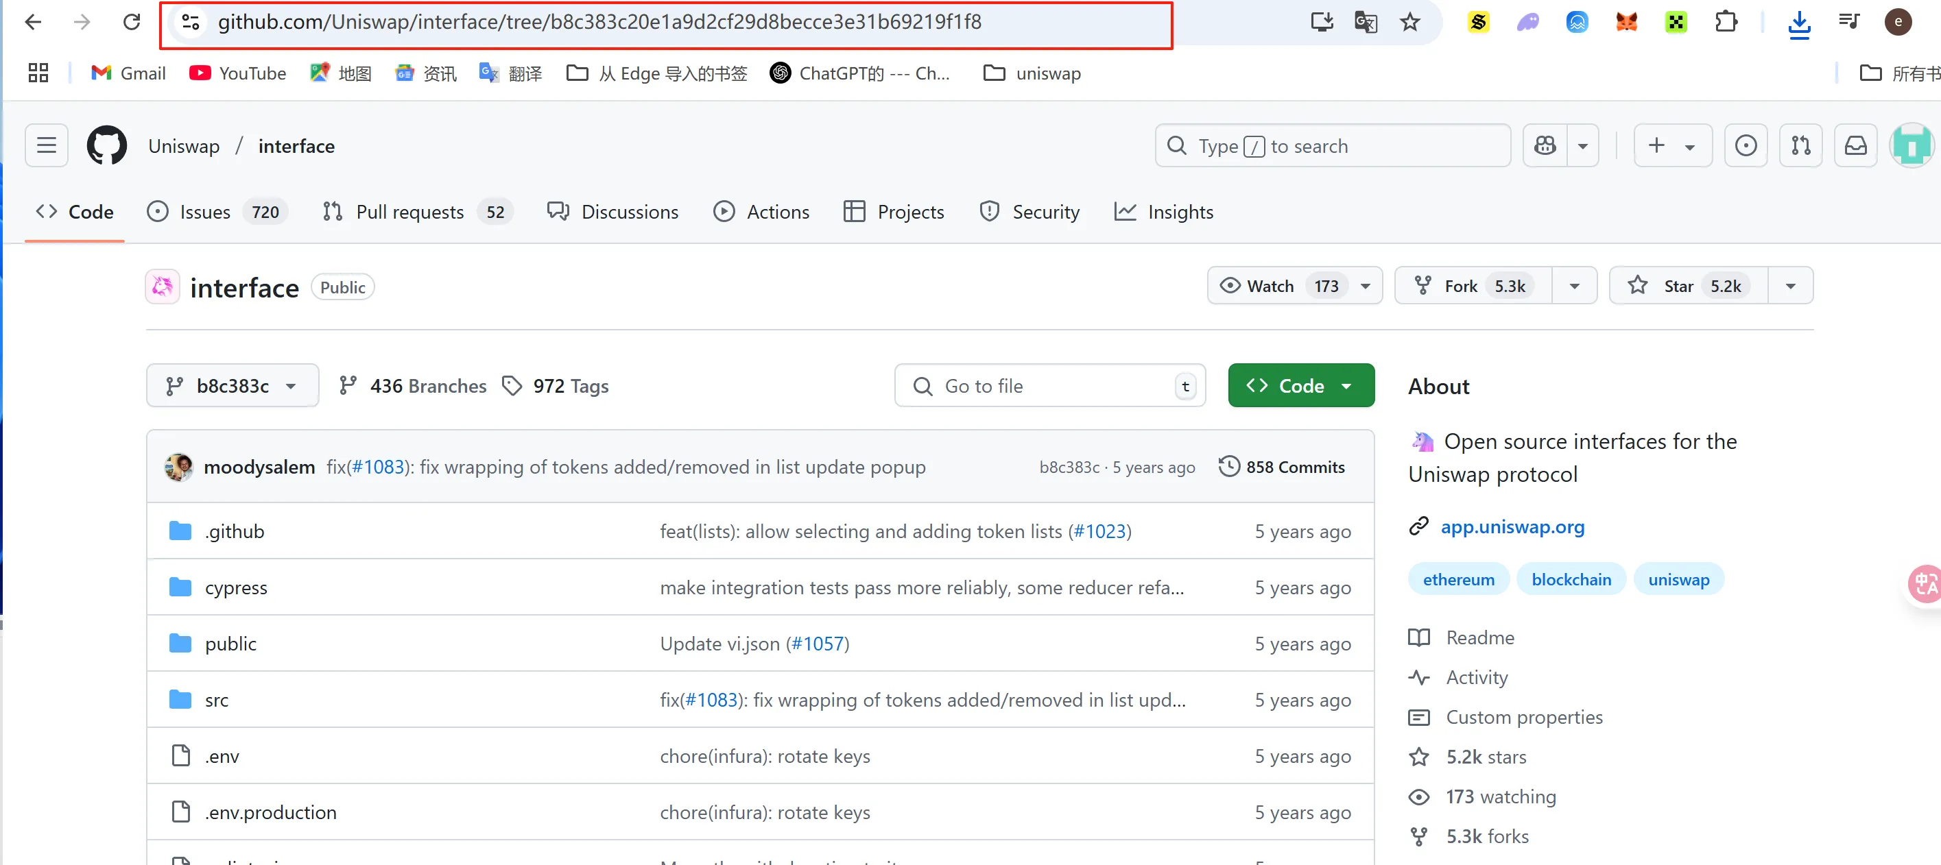This screenshot has width=1941, height=865.
Task: Expand the b8c383c branch selector
Action: click(232, 386)
